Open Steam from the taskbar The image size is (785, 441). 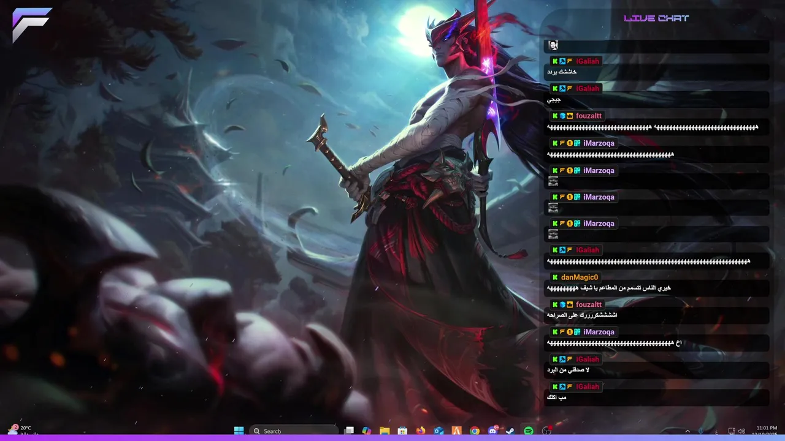pos(510,431)
